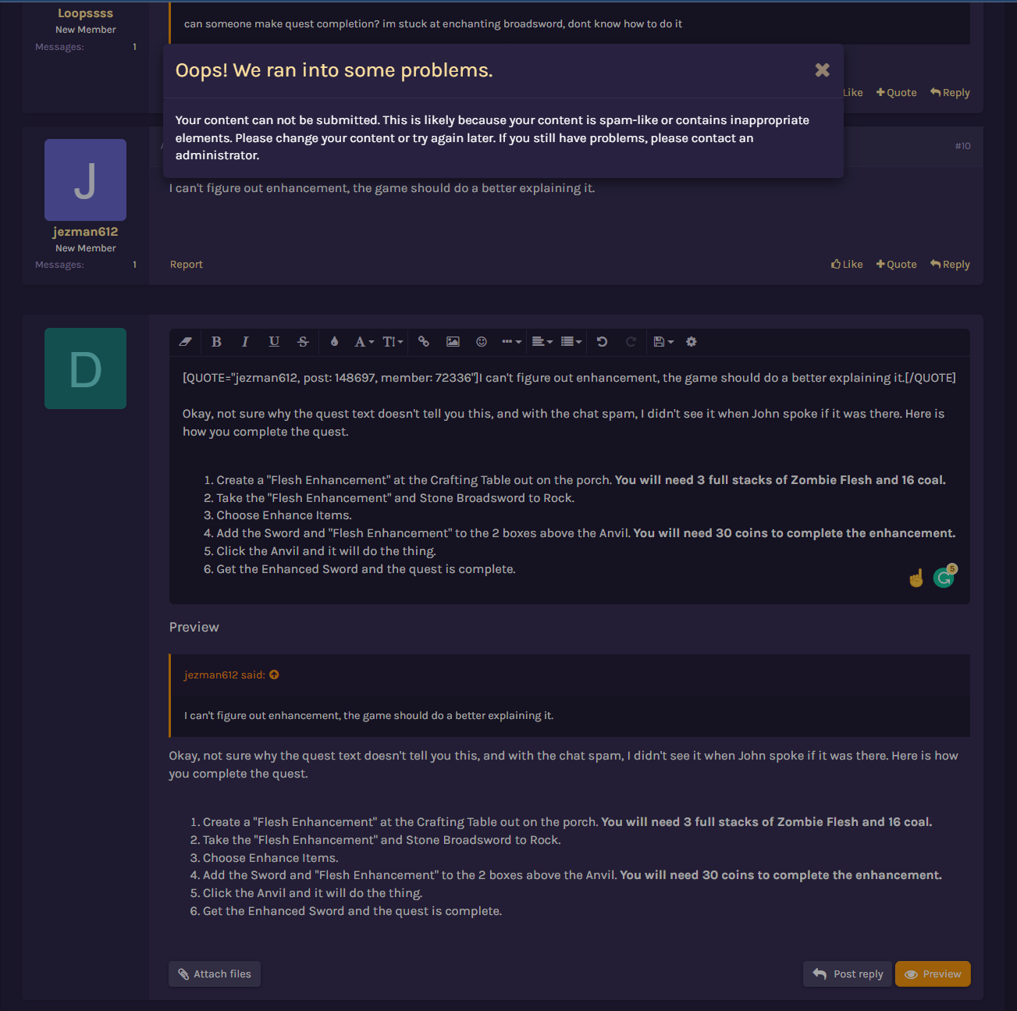This screenshot has height=1011, width=1017.
Task: Expand the text alignment dropdown
Action: click(x=542, y=342)
